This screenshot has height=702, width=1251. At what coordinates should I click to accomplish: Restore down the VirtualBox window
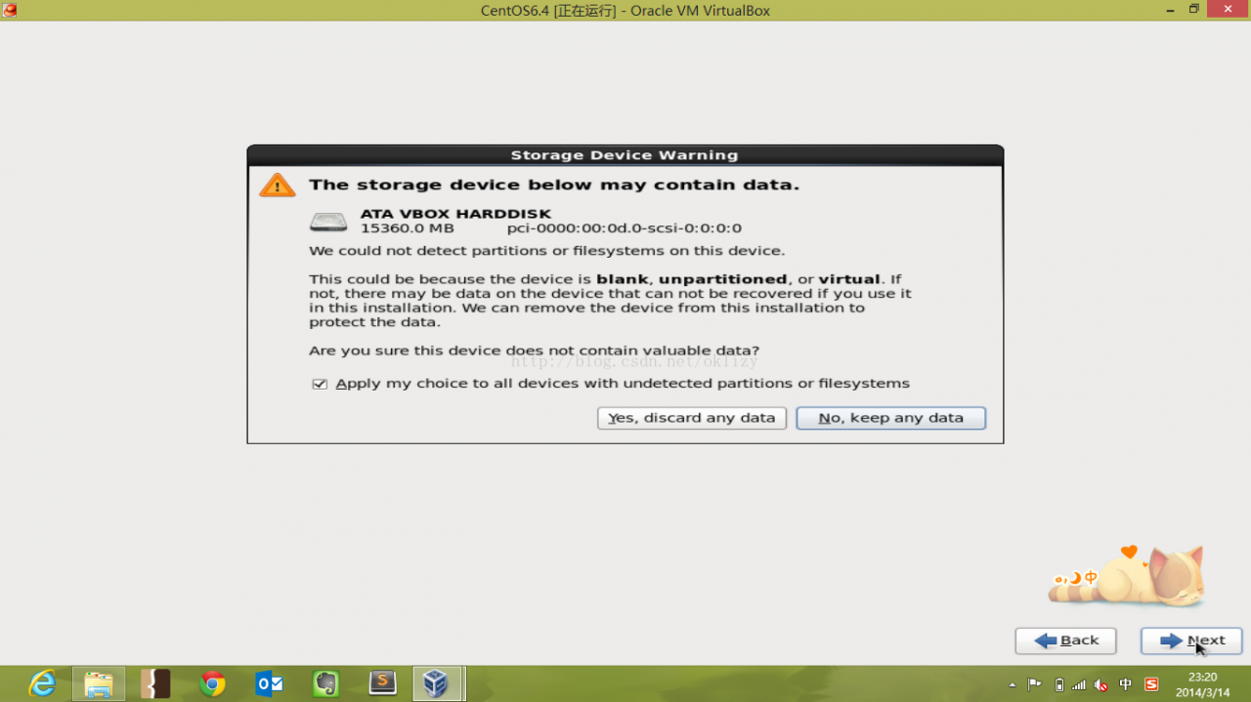pyautogui.click(x=1193, y=9)
